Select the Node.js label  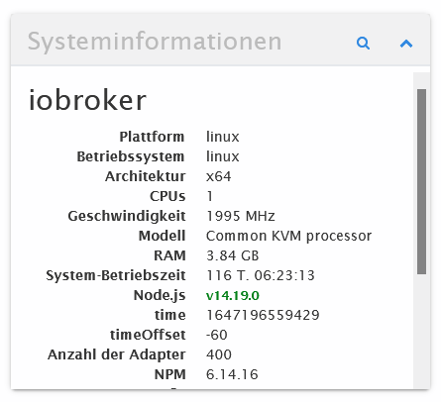coord(160,296)
